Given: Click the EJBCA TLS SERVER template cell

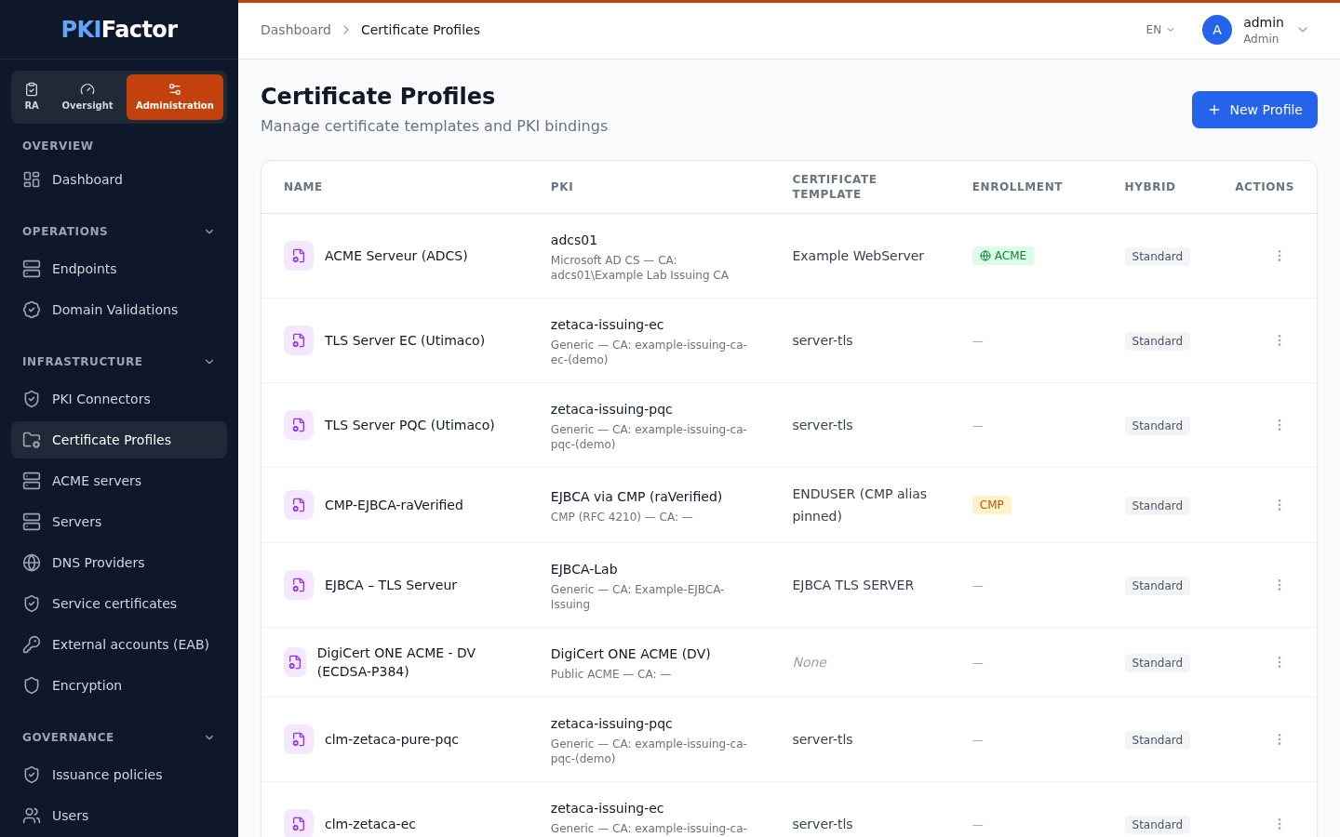Looking at the screenshot, I should [853, 585].
